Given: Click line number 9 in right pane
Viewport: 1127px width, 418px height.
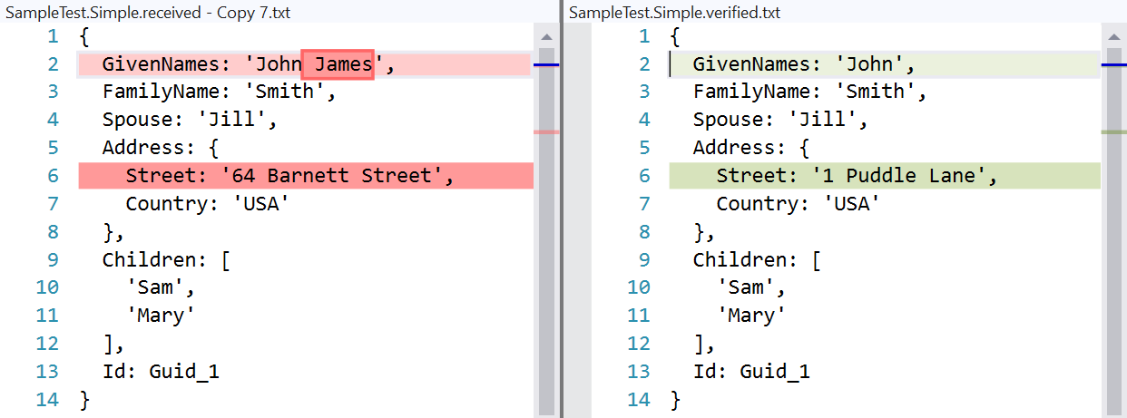Looking at the screenshot, I should 644,260.
